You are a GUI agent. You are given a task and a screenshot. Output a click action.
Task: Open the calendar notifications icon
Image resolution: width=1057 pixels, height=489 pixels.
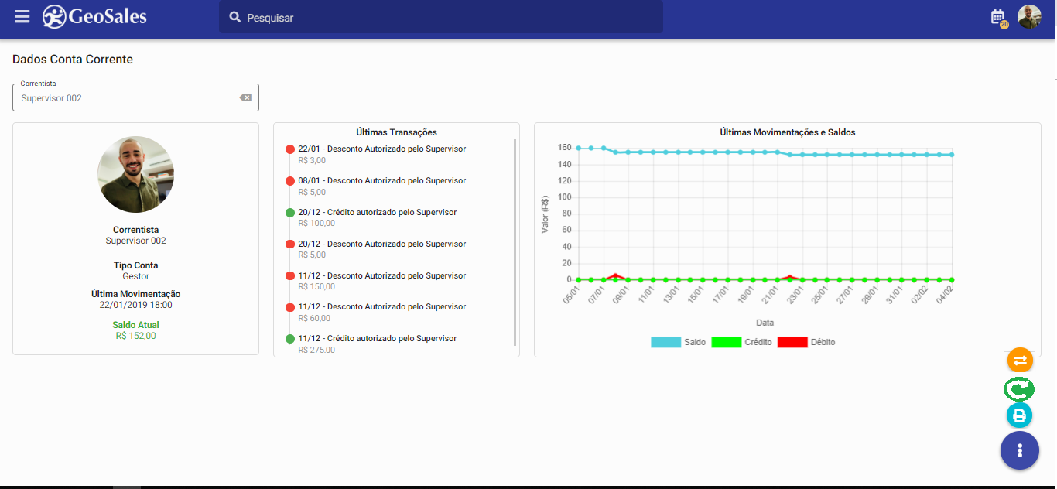coord(998,17)
